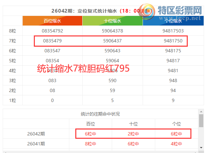Select the cell value 59064378
The image size is (205, 153).
[112, 31]
